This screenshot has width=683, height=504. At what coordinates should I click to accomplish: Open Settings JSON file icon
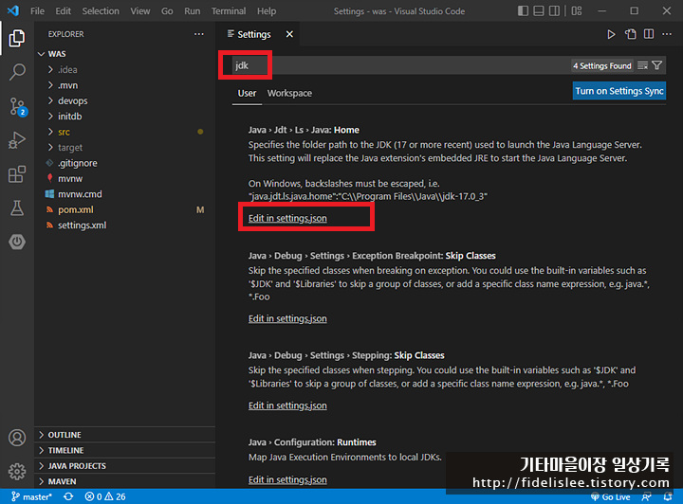[630, 34]
